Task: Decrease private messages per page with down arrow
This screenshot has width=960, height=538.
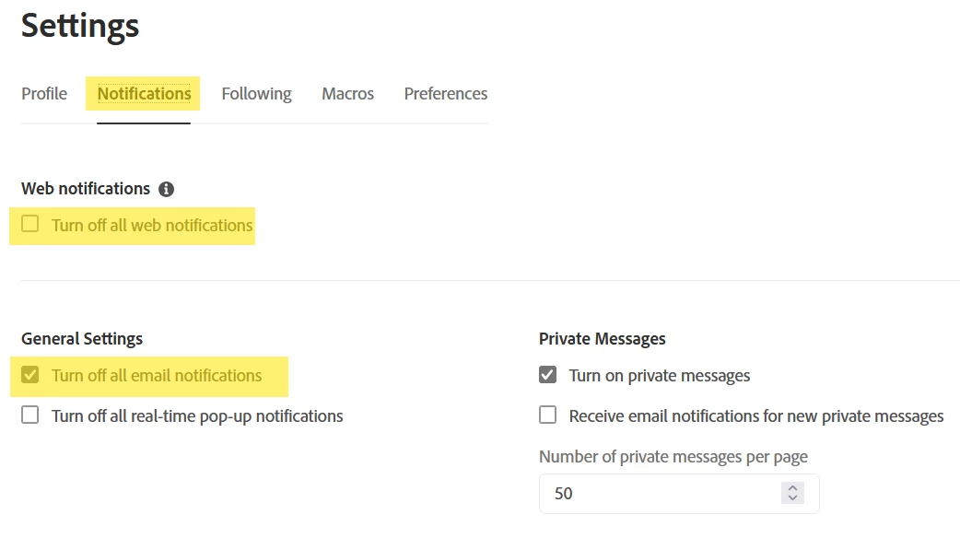Action: pyautogui.click(x=792, y=497)
